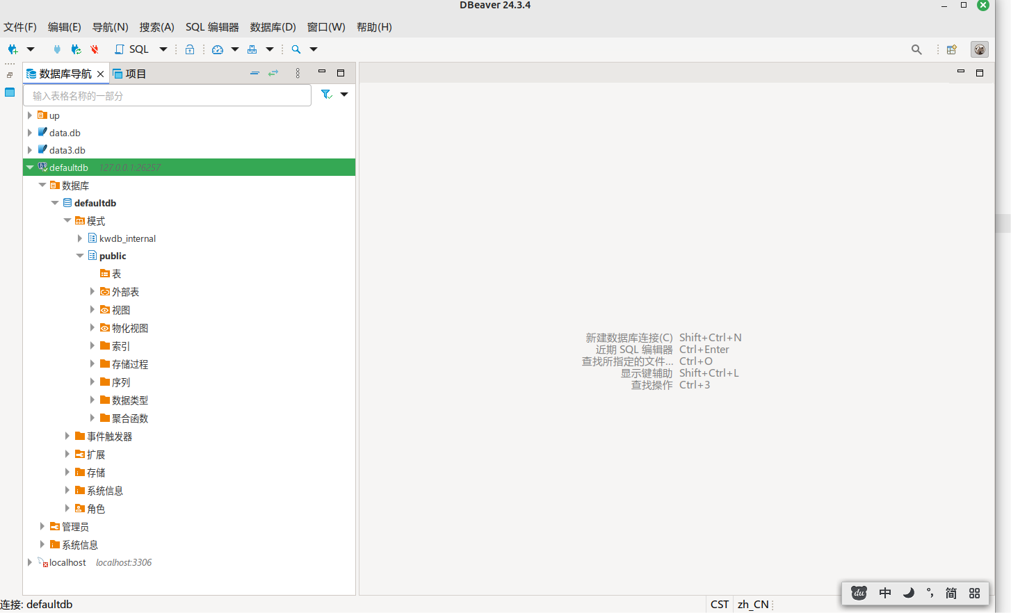Minimize the database navigator panel
Viewport: 1011px width, 613px height.
point(322,72)
